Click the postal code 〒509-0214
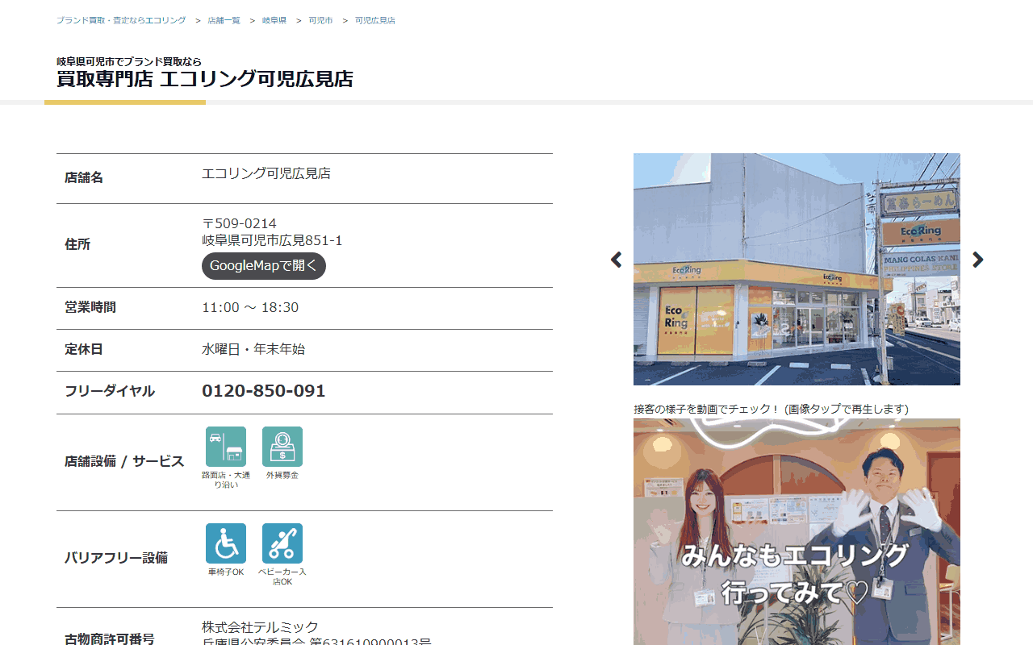The image size is (1033, 645). pos(240,223)
